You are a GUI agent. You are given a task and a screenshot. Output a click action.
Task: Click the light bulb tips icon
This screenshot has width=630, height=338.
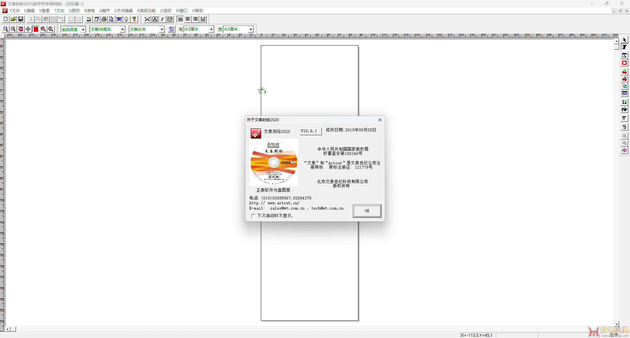[127, 19]
